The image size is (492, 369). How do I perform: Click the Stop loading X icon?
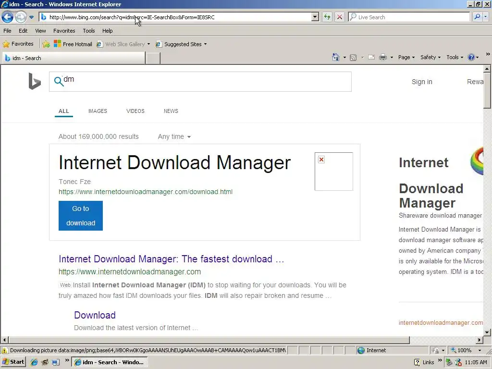pyautogui.click(x=340, y=17)
